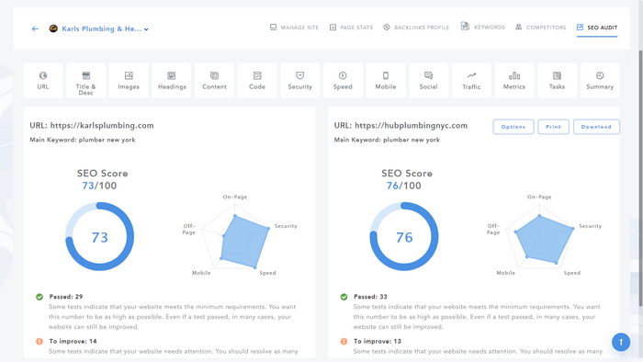The height and width of the screenshot is (362, 643).
Task: Open the Traffic audit section
Action: tap(471, 80)
